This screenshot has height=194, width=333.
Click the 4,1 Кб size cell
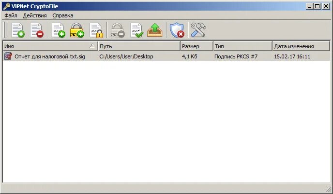point(189,56)
